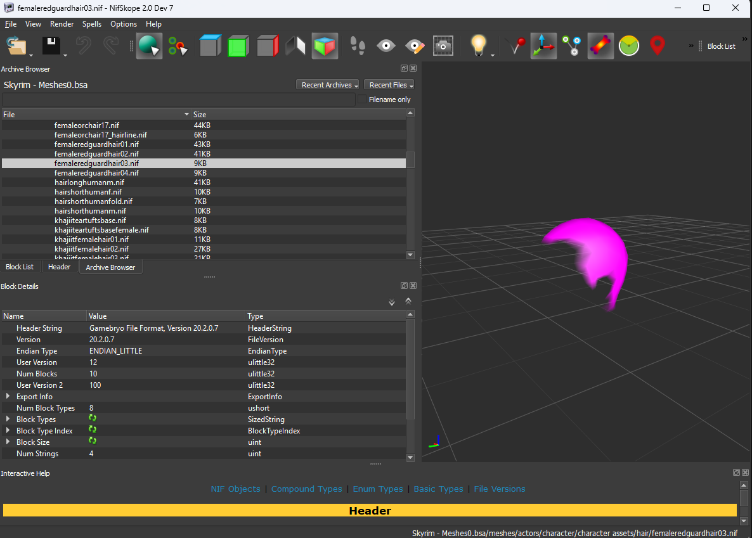Click the double-up arrows in Block Details
This screenshot has height=538, width=752.
[408, 301]
